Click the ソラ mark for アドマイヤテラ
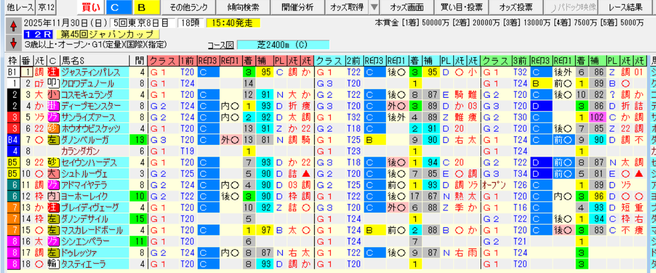The height and width of the screenshot is (273, 656). point(53,184)
